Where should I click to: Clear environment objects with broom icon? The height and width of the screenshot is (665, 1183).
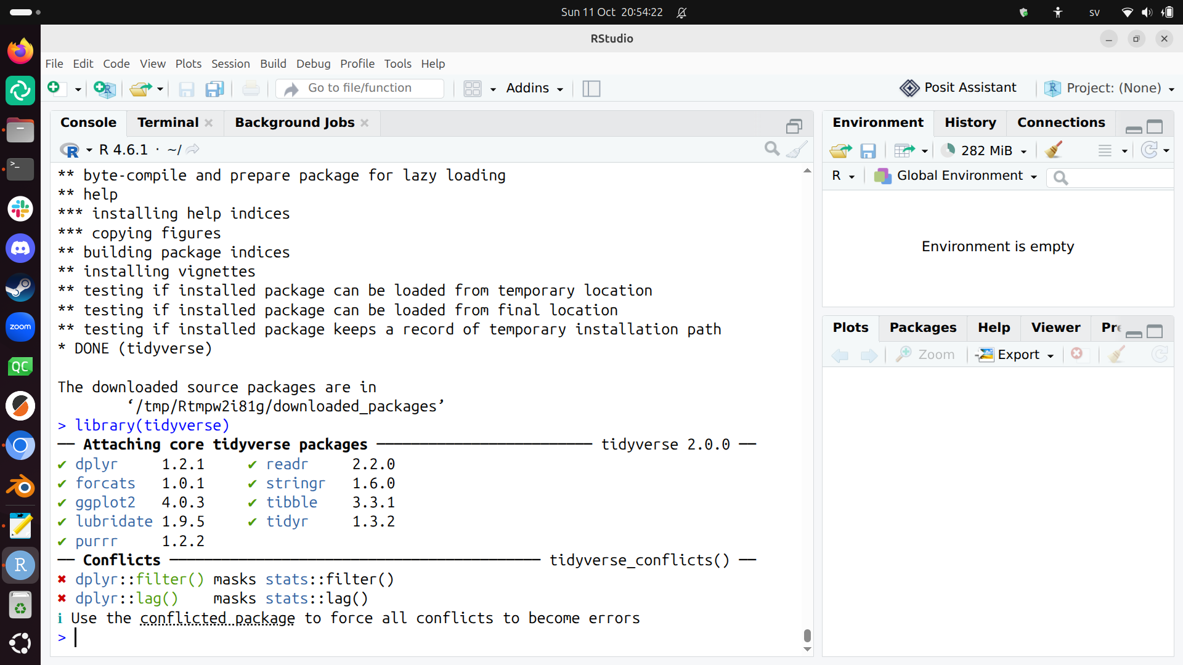[1054, 150]
